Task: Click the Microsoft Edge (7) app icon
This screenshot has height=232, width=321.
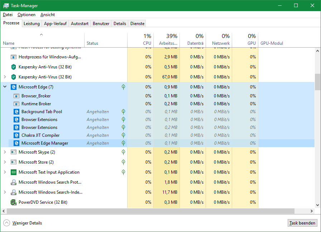Action: point(14,87)
